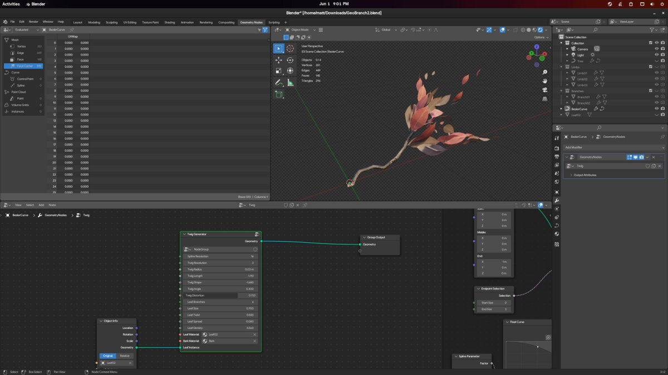Toggle GeometryNodes modifier render visibility
Screen dimensions: 668x375
(x=641, y=157)
